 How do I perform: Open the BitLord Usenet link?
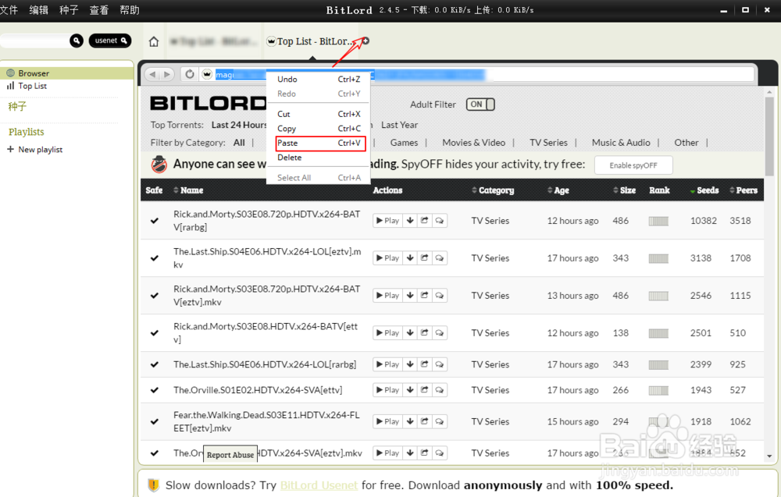pos(319,485)
